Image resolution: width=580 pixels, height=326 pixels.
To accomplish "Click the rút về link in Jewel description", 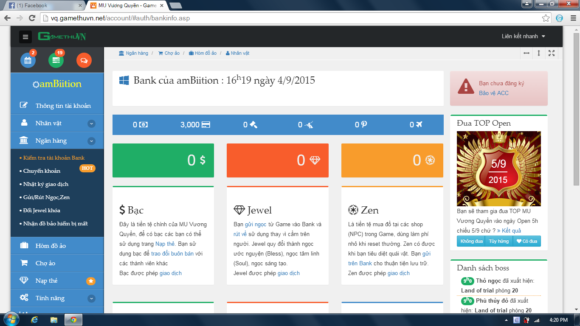I will point(240,234).
